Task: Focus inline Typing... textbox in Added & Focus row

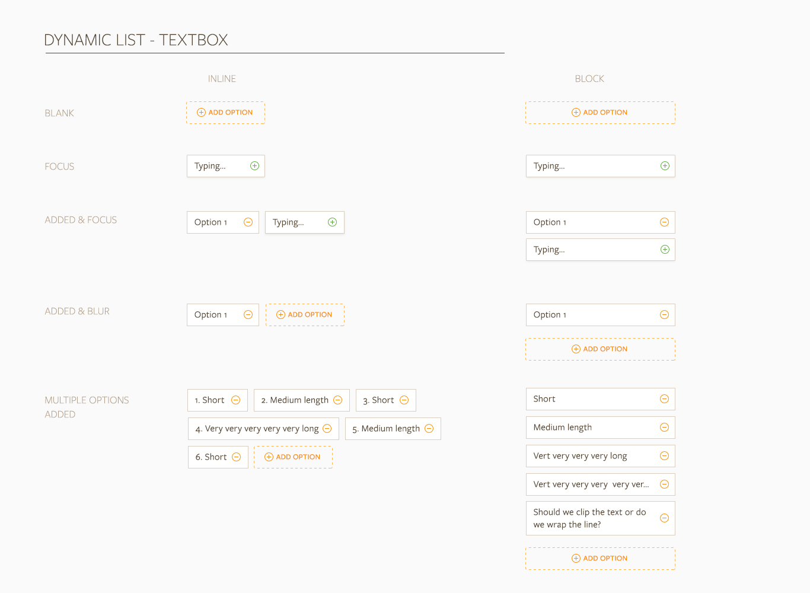Action: point(304,222)
